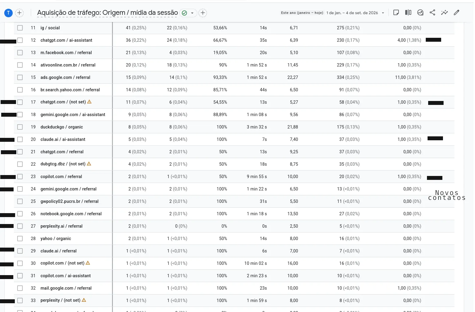
Task: Click gemini.google.com / ai-assistant row label
Action: point(73,115)
